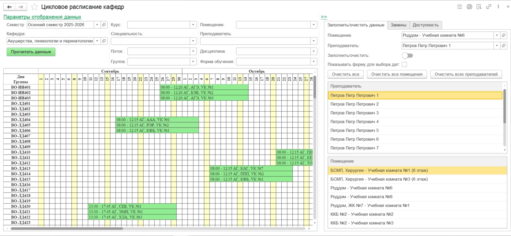Click the chain icon to get a link

tap(489, 7)
